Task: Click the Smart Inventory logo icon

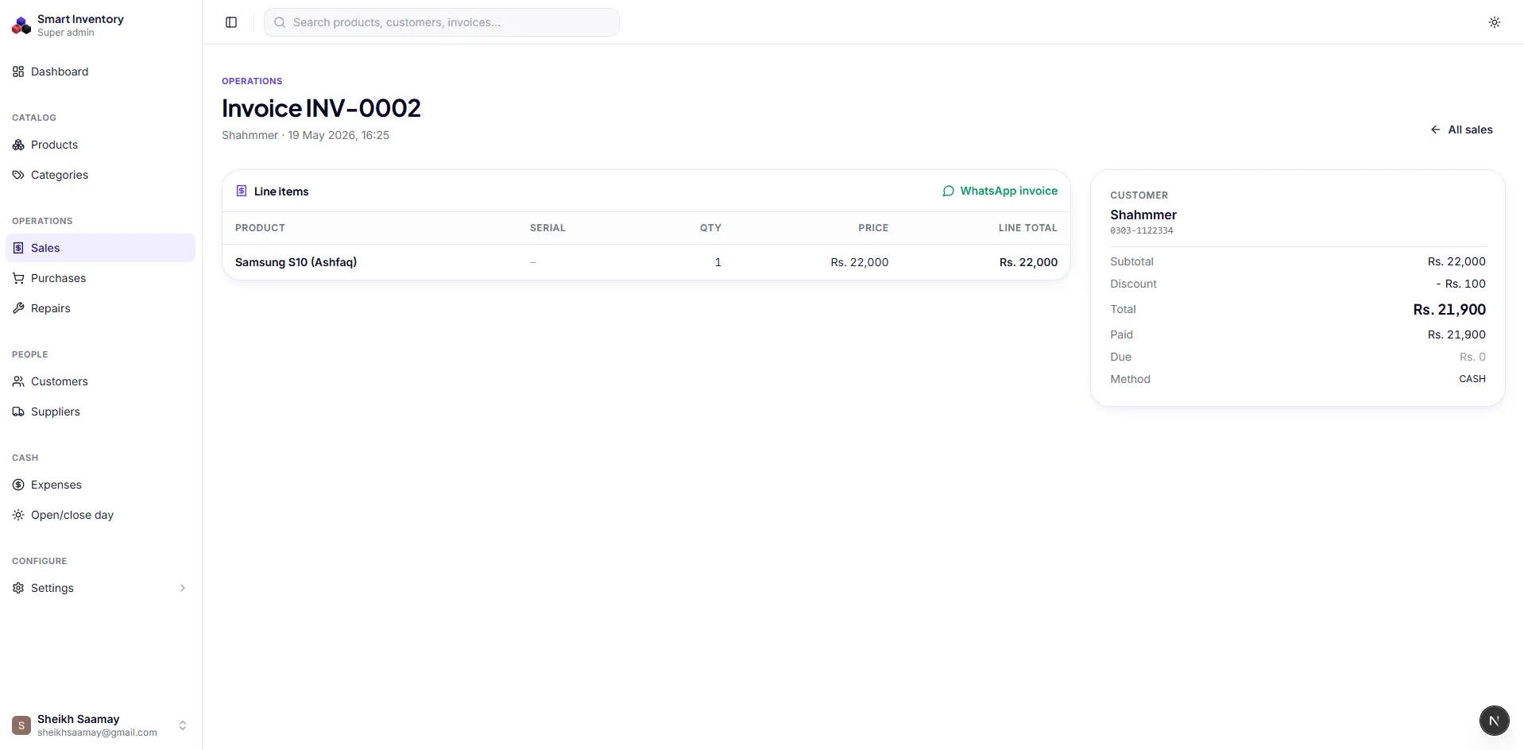Action: coord(21,25)
